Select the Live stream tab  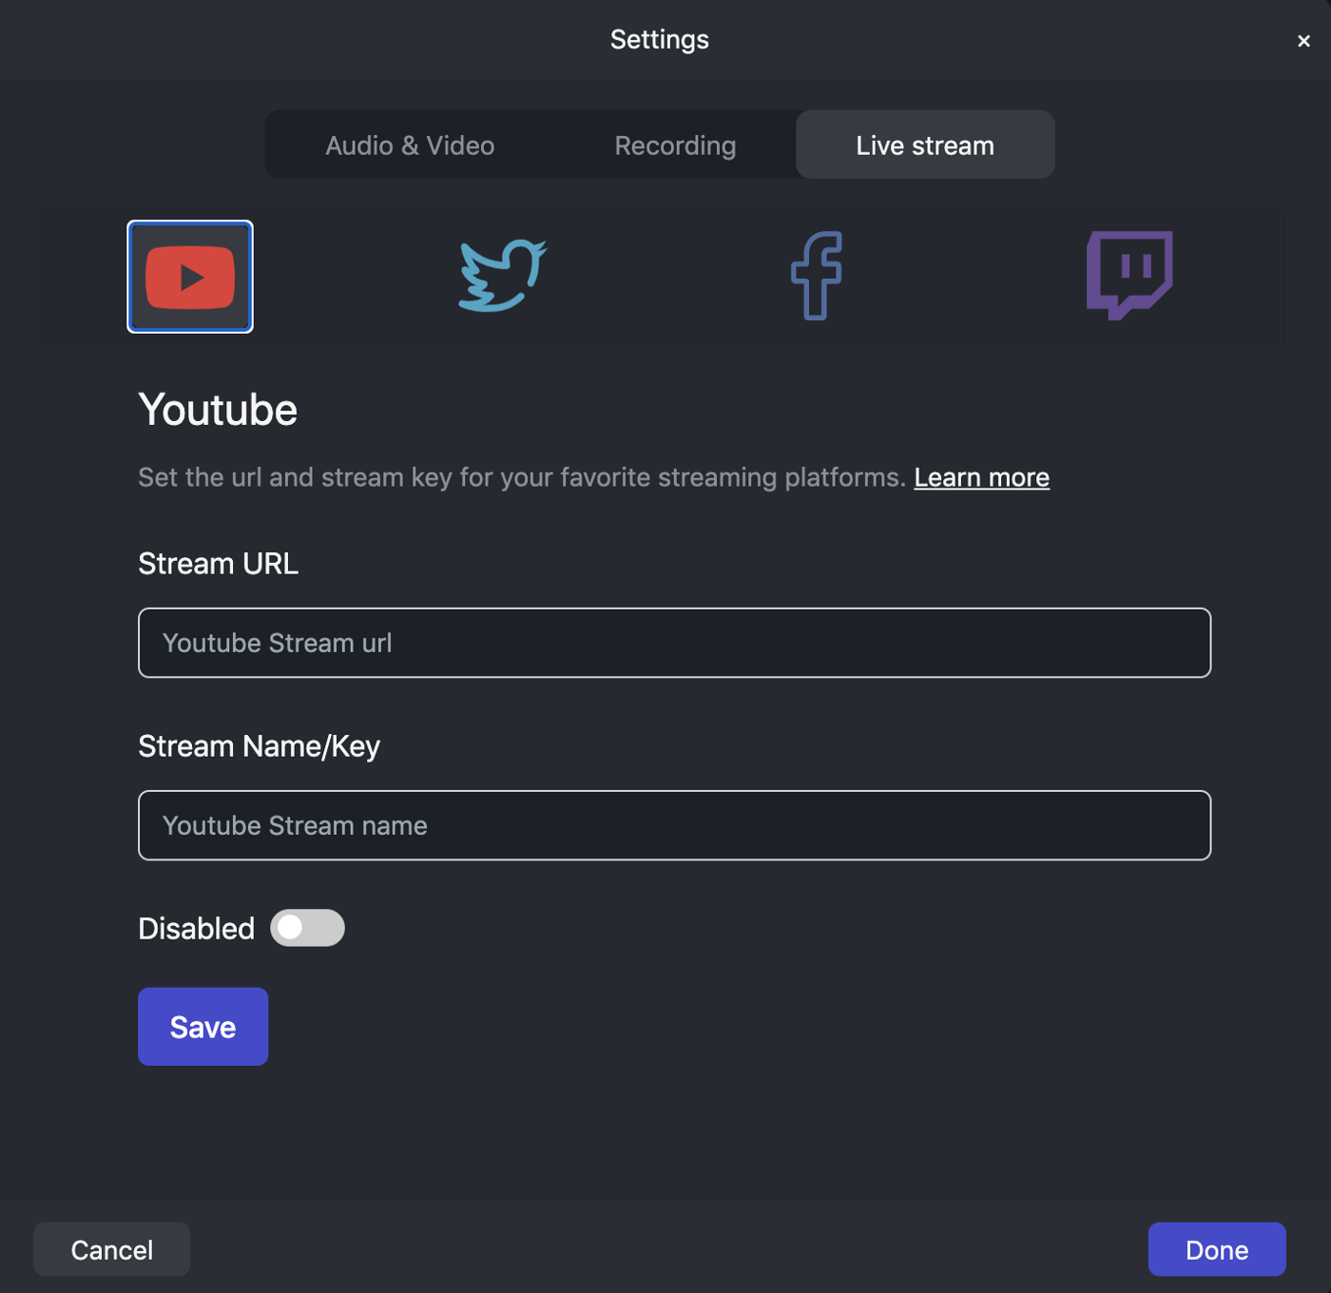(925, 145)
